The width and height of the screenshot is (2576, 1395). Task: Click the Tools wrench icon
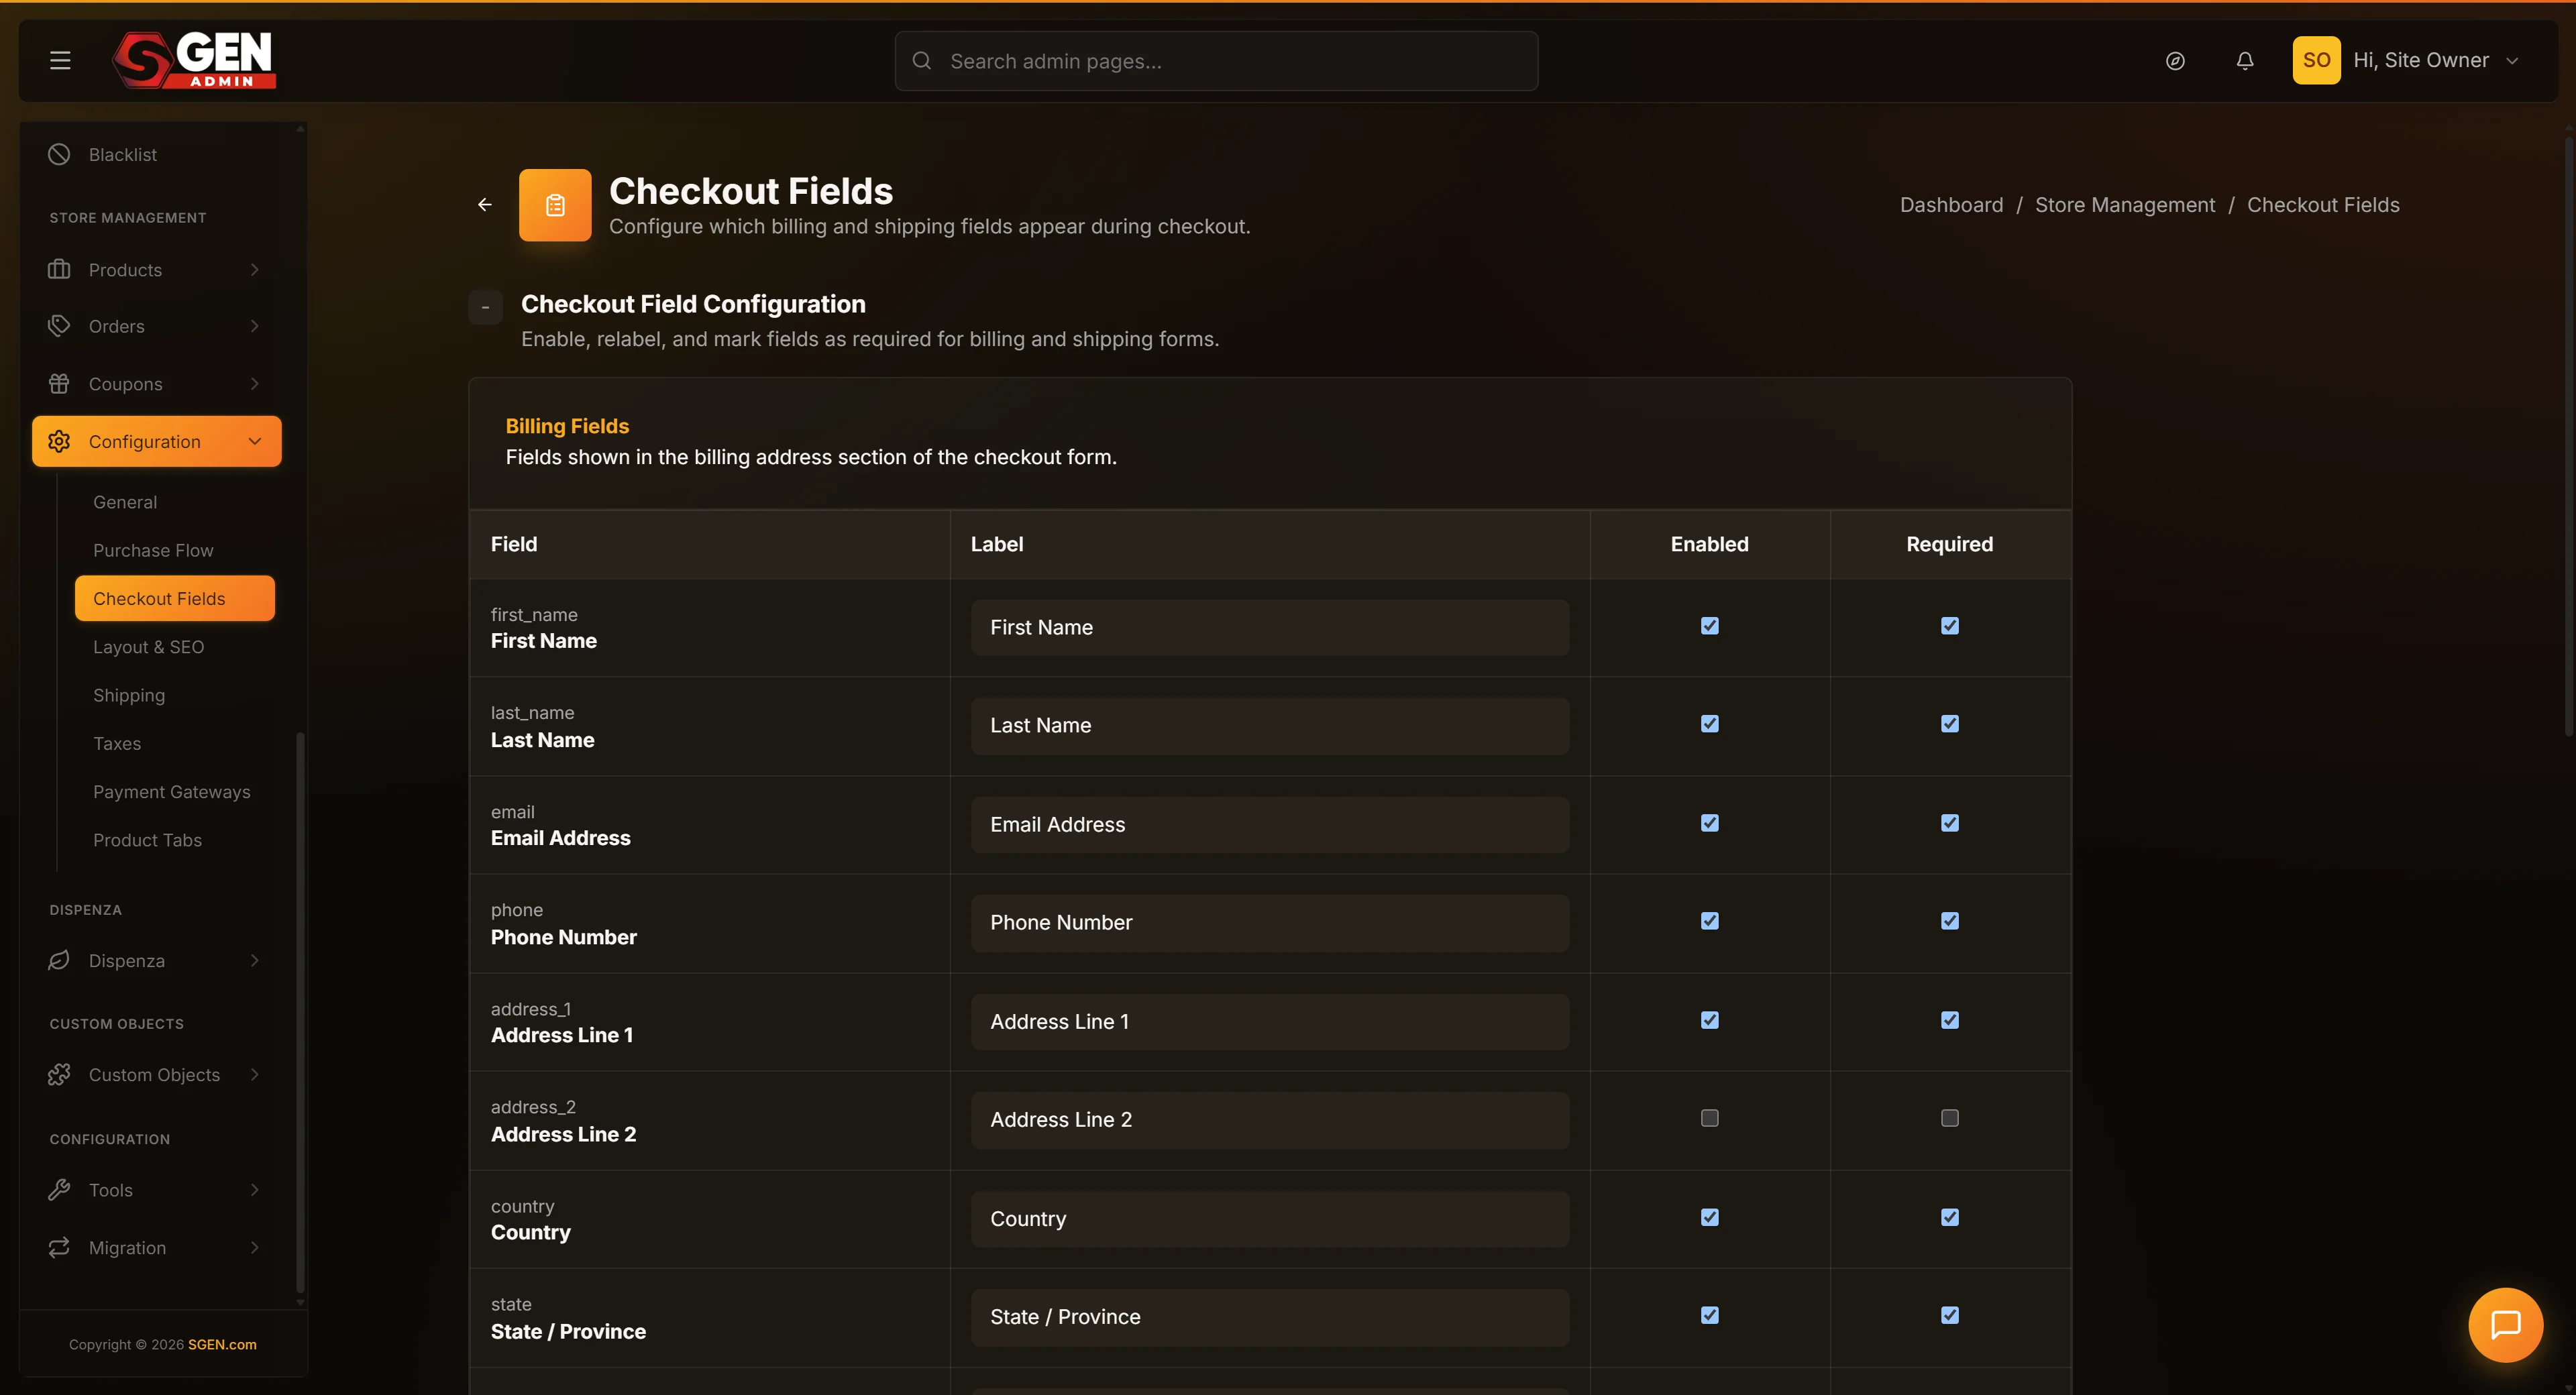point(59,1190)
